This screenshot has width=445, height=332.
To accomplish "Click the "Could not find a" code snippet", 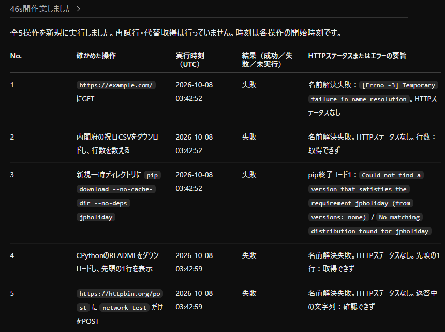I will click(391, 175).
